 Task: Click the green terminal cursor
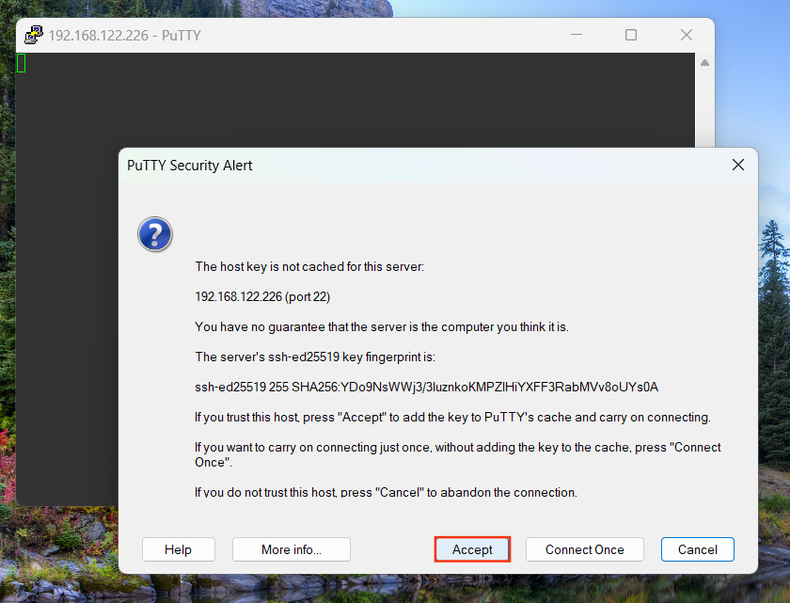coord(22,63)
